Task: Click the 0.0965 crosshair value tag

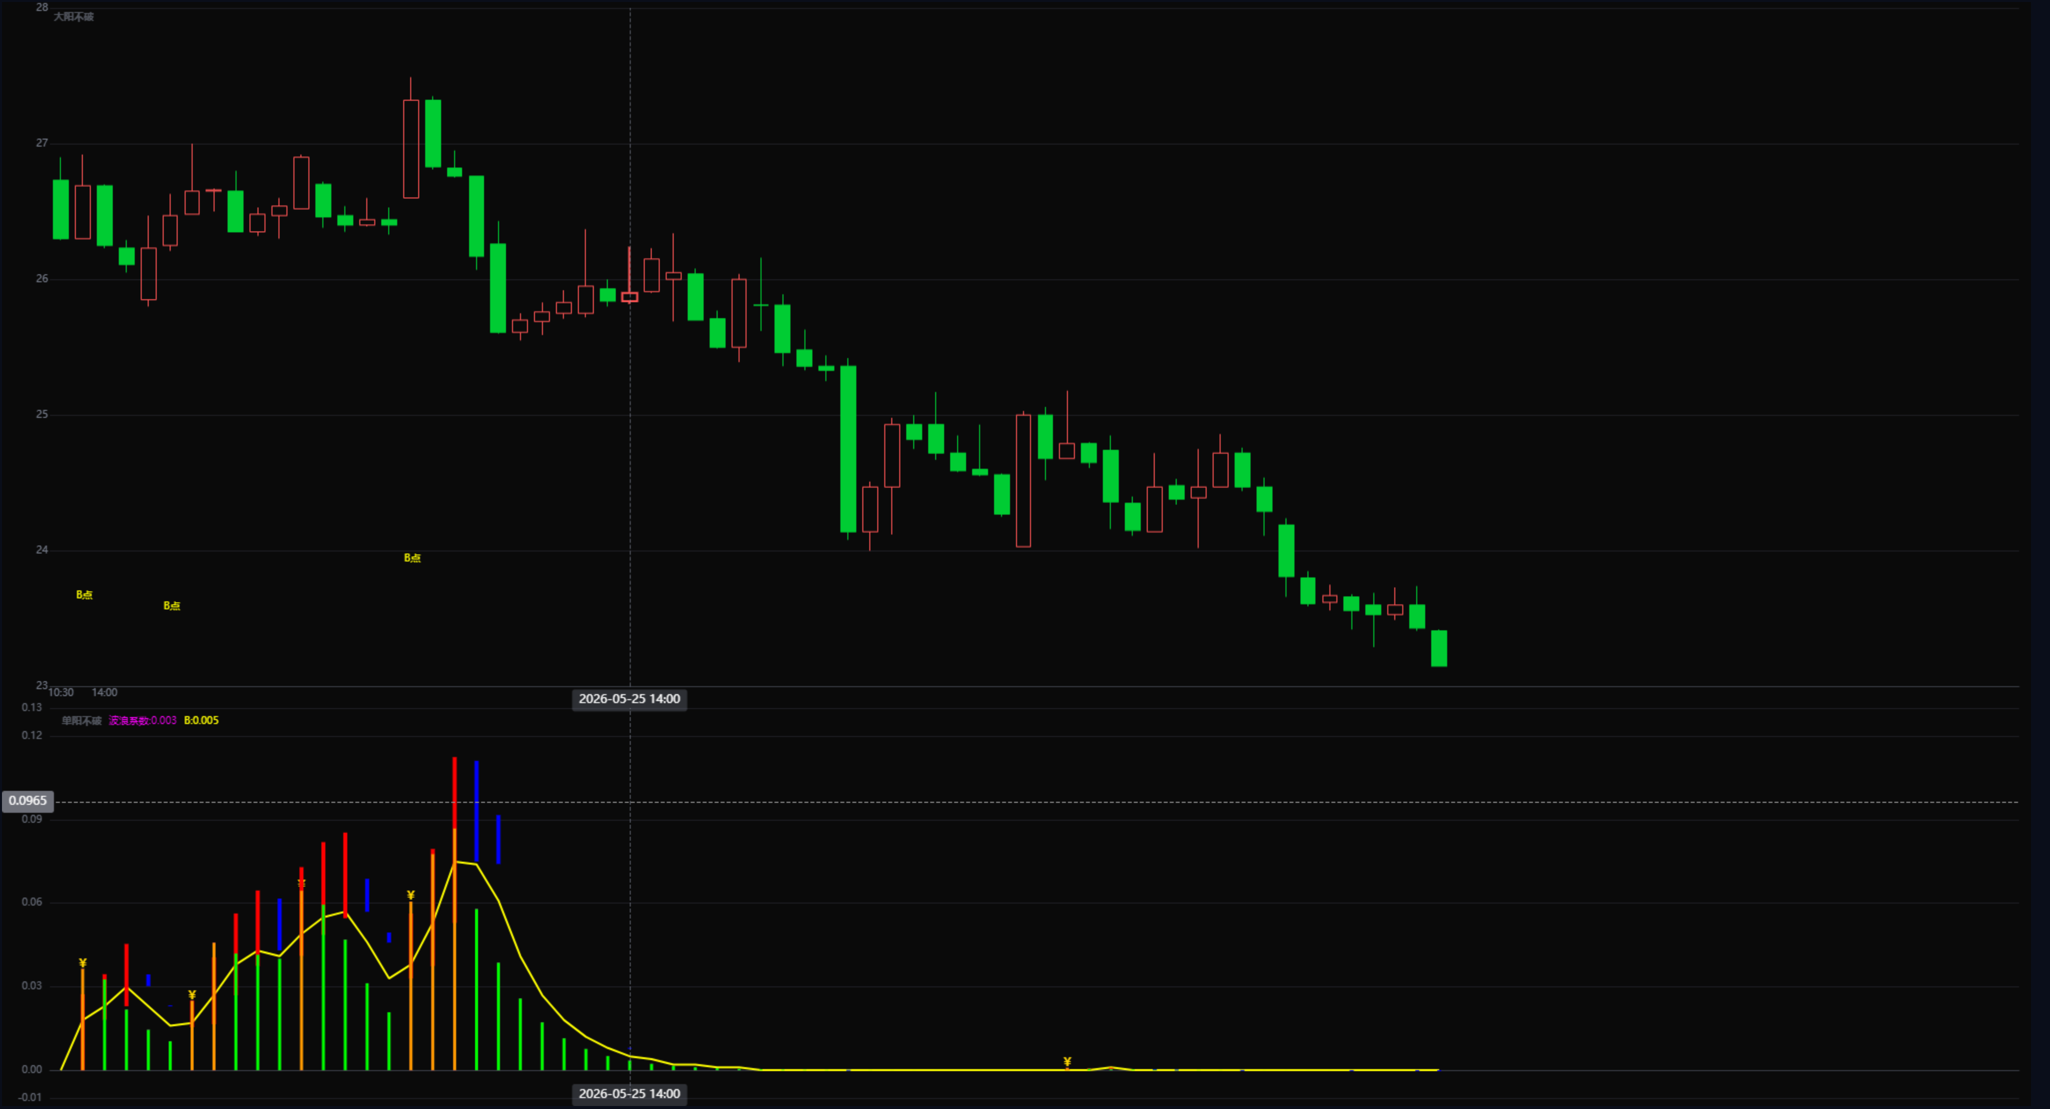Action: (x=28, y=800)
